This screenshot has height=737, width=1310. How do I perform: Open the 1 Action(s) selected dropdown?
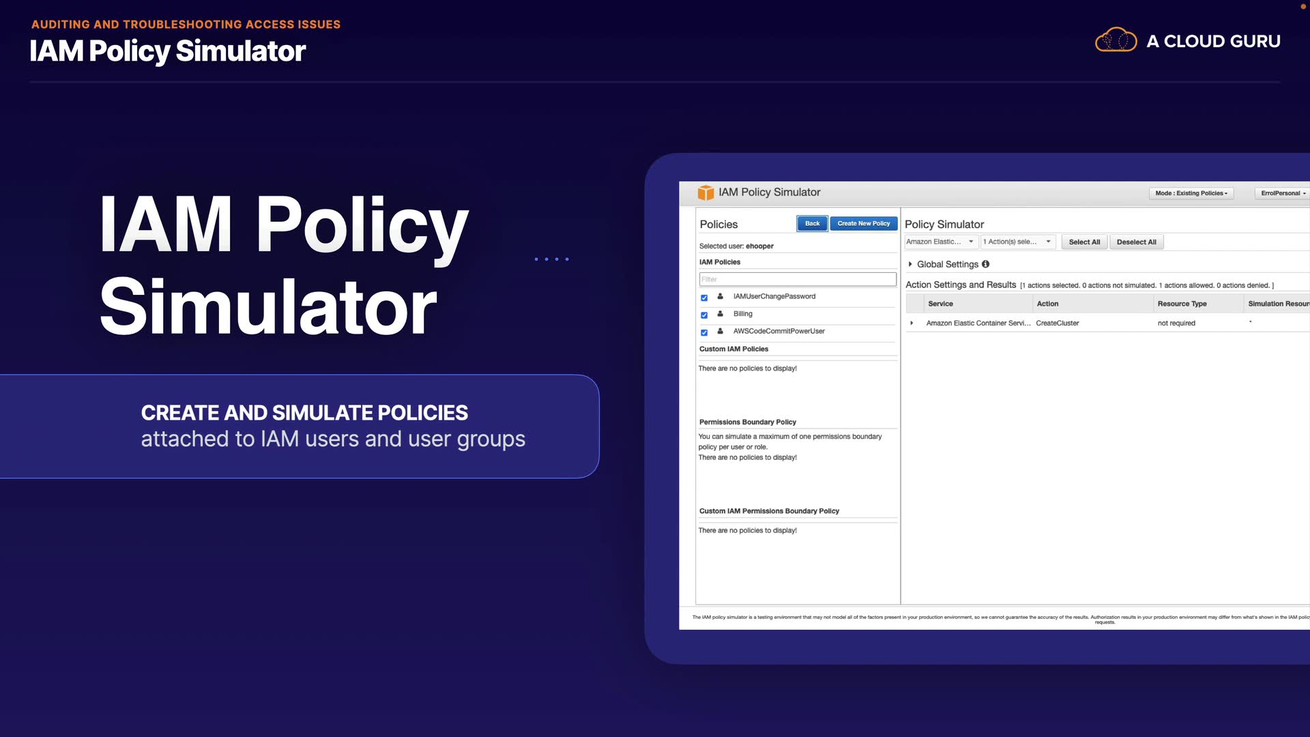pos(1017,242)
